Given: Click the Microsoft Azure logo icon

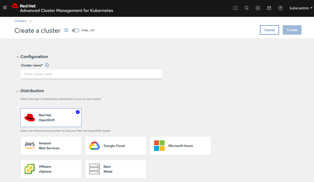Looking at the screenshot, I should (x=159, y=146).
